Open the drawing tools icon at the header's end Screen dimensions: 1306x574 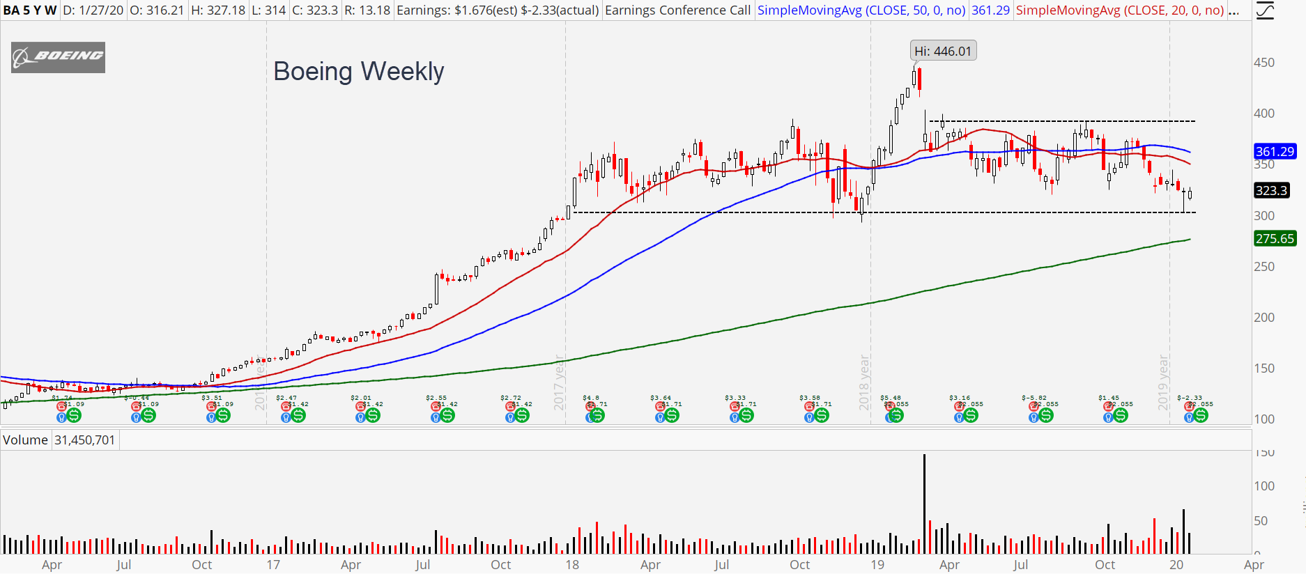pos(1265,10)
